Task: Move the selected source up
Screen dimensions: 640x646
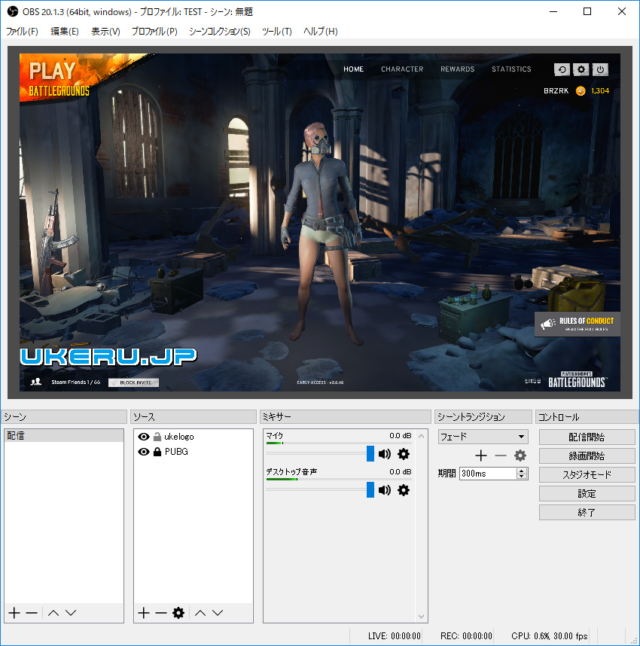Action: pyautogui.click(x=200, y=613)
